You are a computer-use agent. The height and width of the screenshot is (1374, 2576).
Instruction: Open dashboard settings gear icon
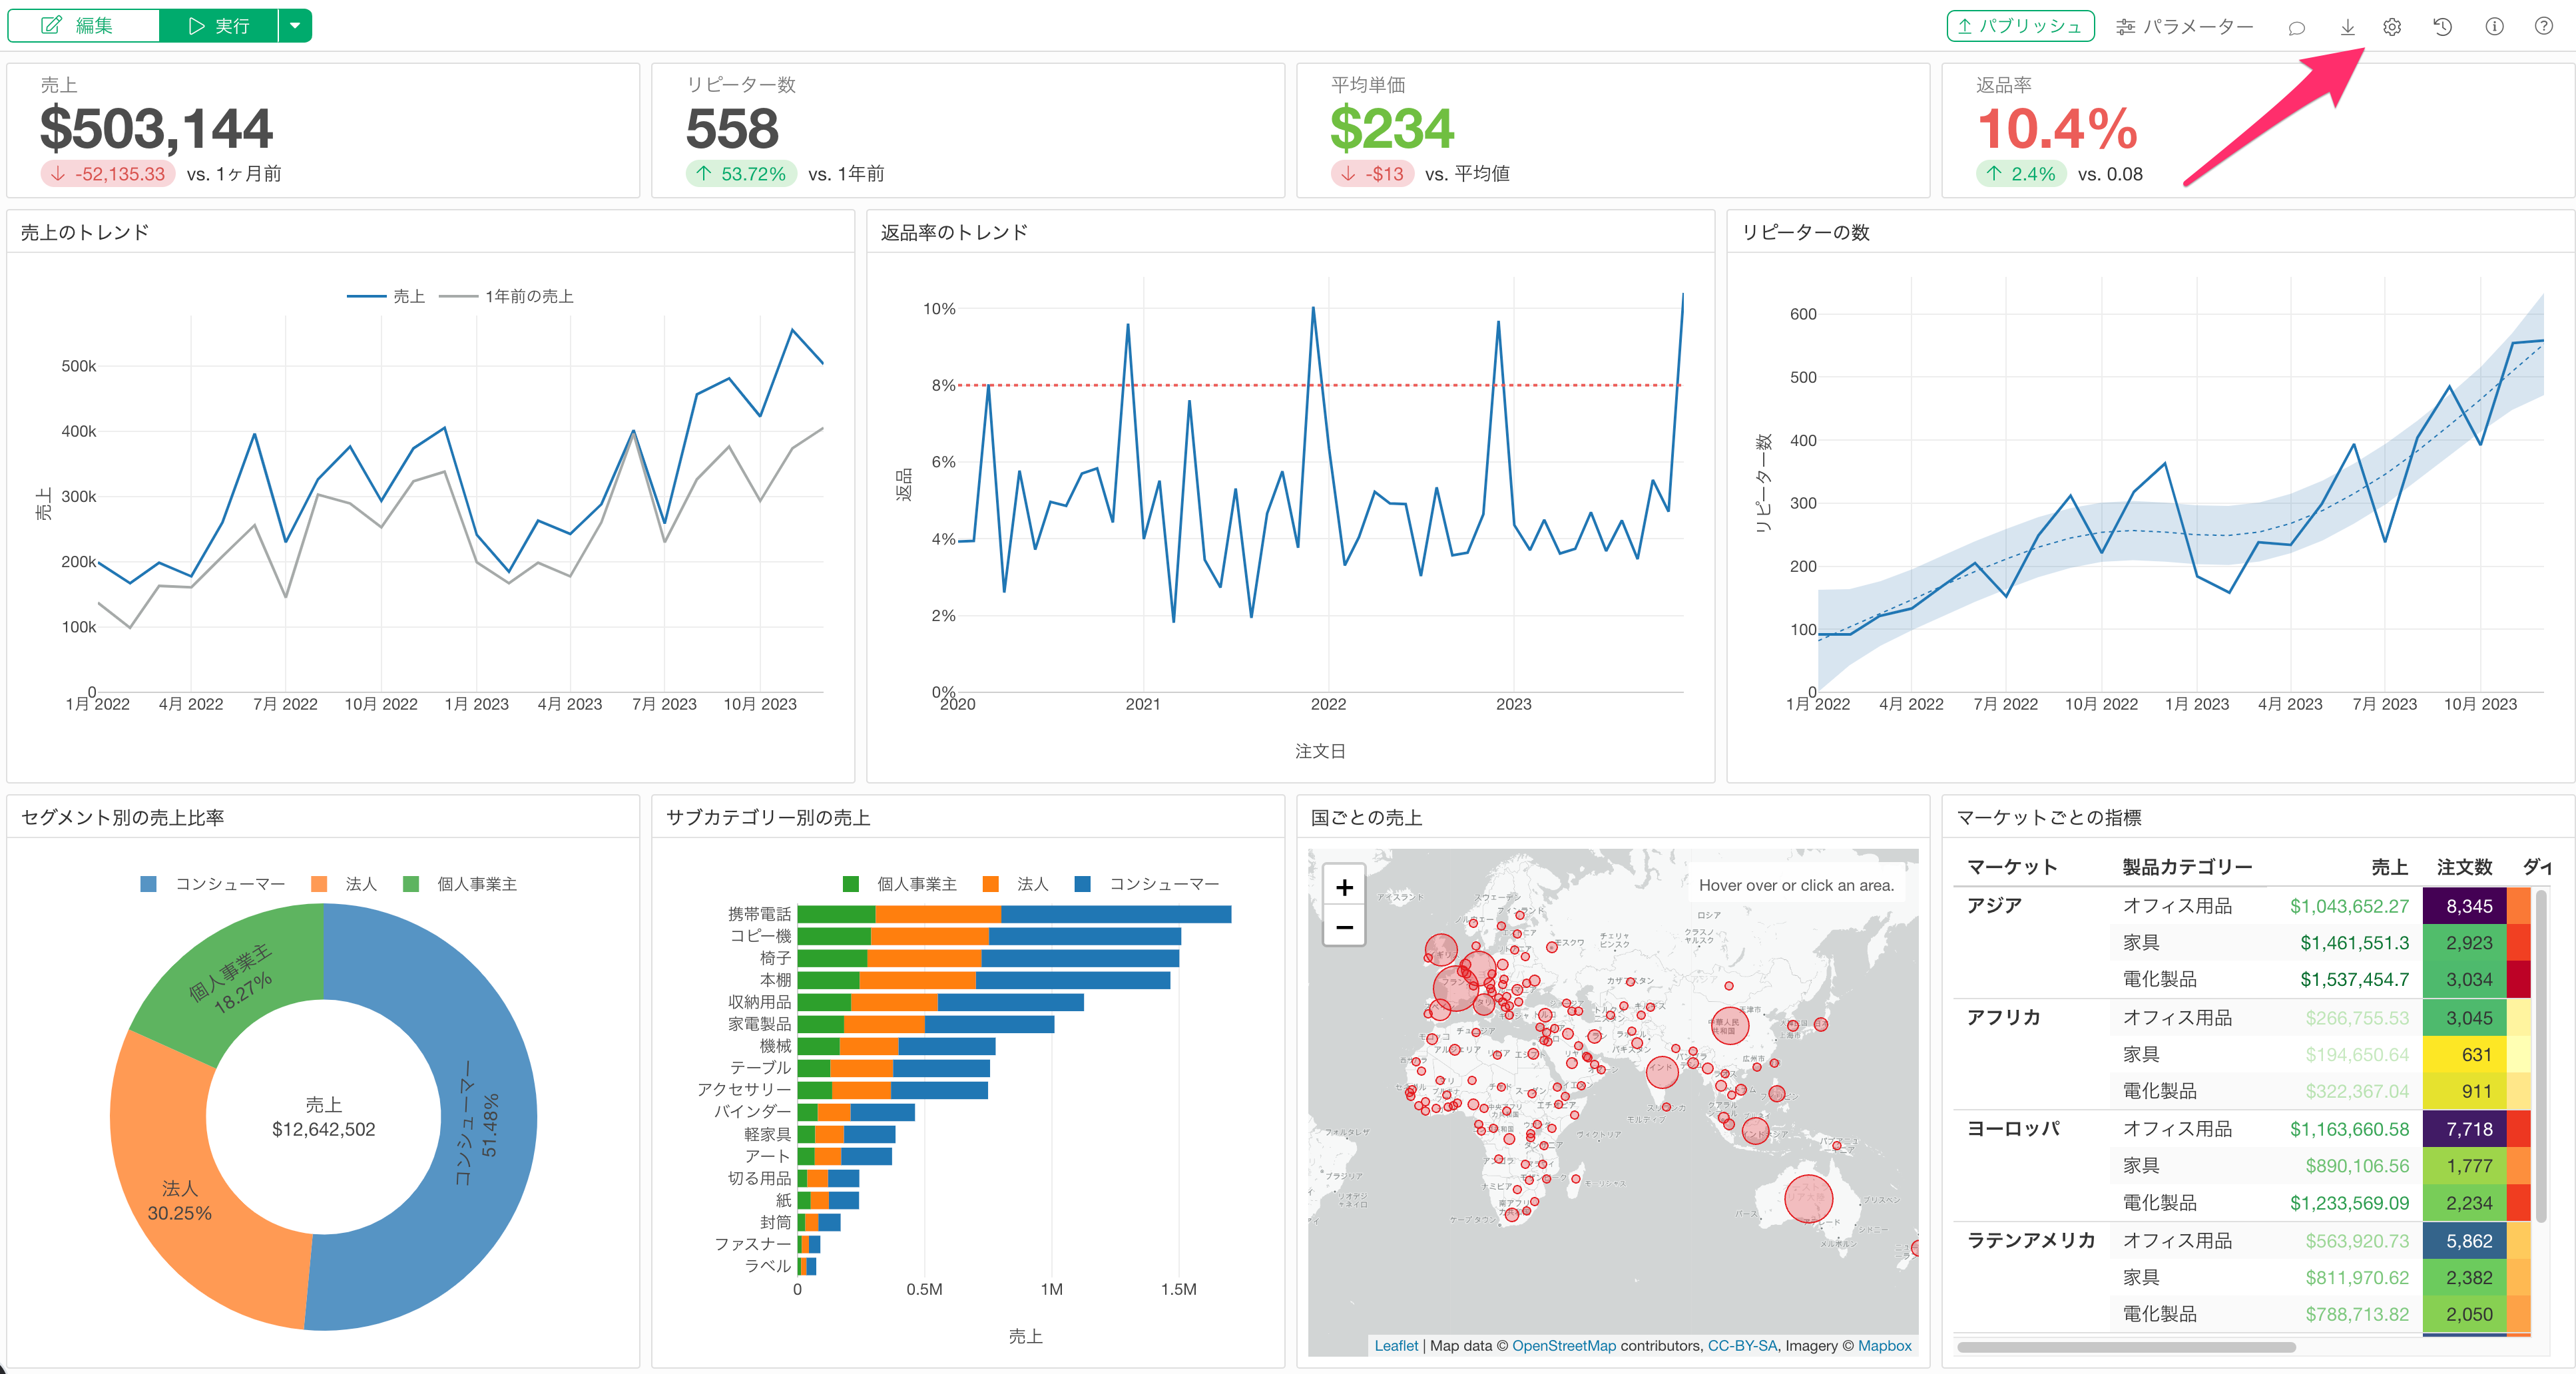click(2392, 27)
